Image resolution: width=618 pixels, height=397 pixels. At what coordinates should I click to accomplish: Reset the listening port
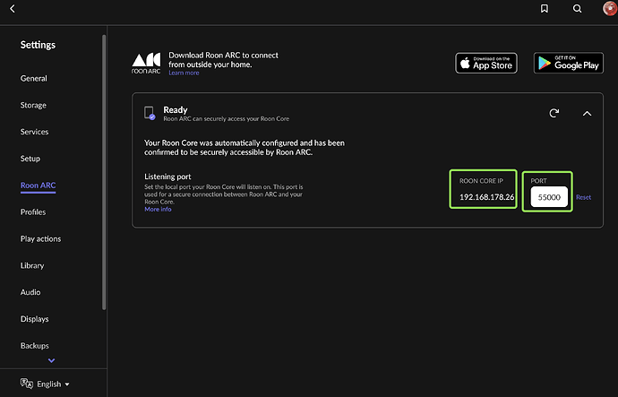point(583,197)
